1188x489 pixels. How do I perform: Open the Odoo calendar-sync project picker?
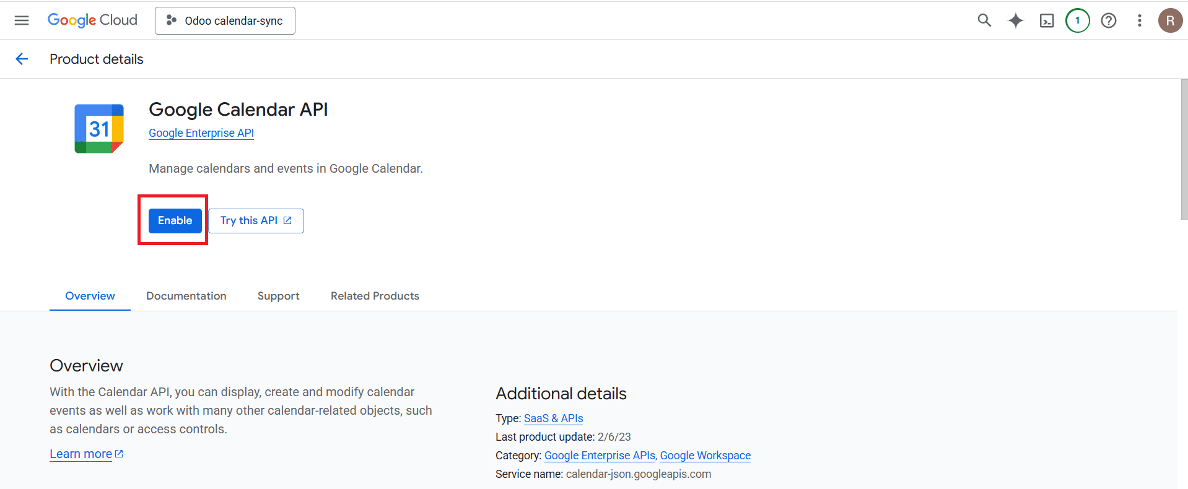[x=225, y=20]
